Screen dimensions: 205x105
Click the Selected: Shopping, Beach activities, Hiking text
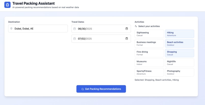(157, 80)
